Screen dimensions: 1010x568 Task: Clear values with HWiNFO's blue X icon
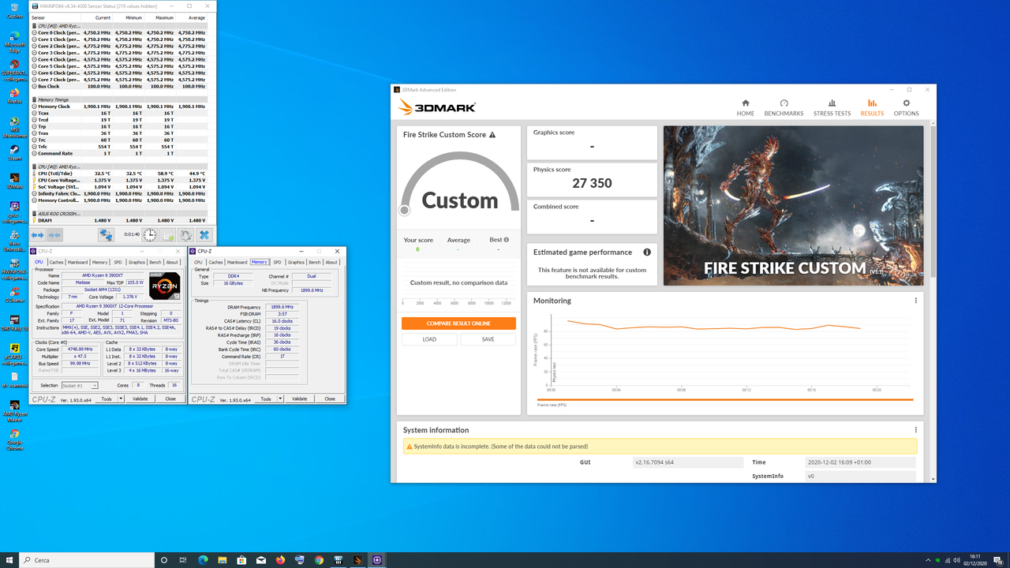coord(204,234)
